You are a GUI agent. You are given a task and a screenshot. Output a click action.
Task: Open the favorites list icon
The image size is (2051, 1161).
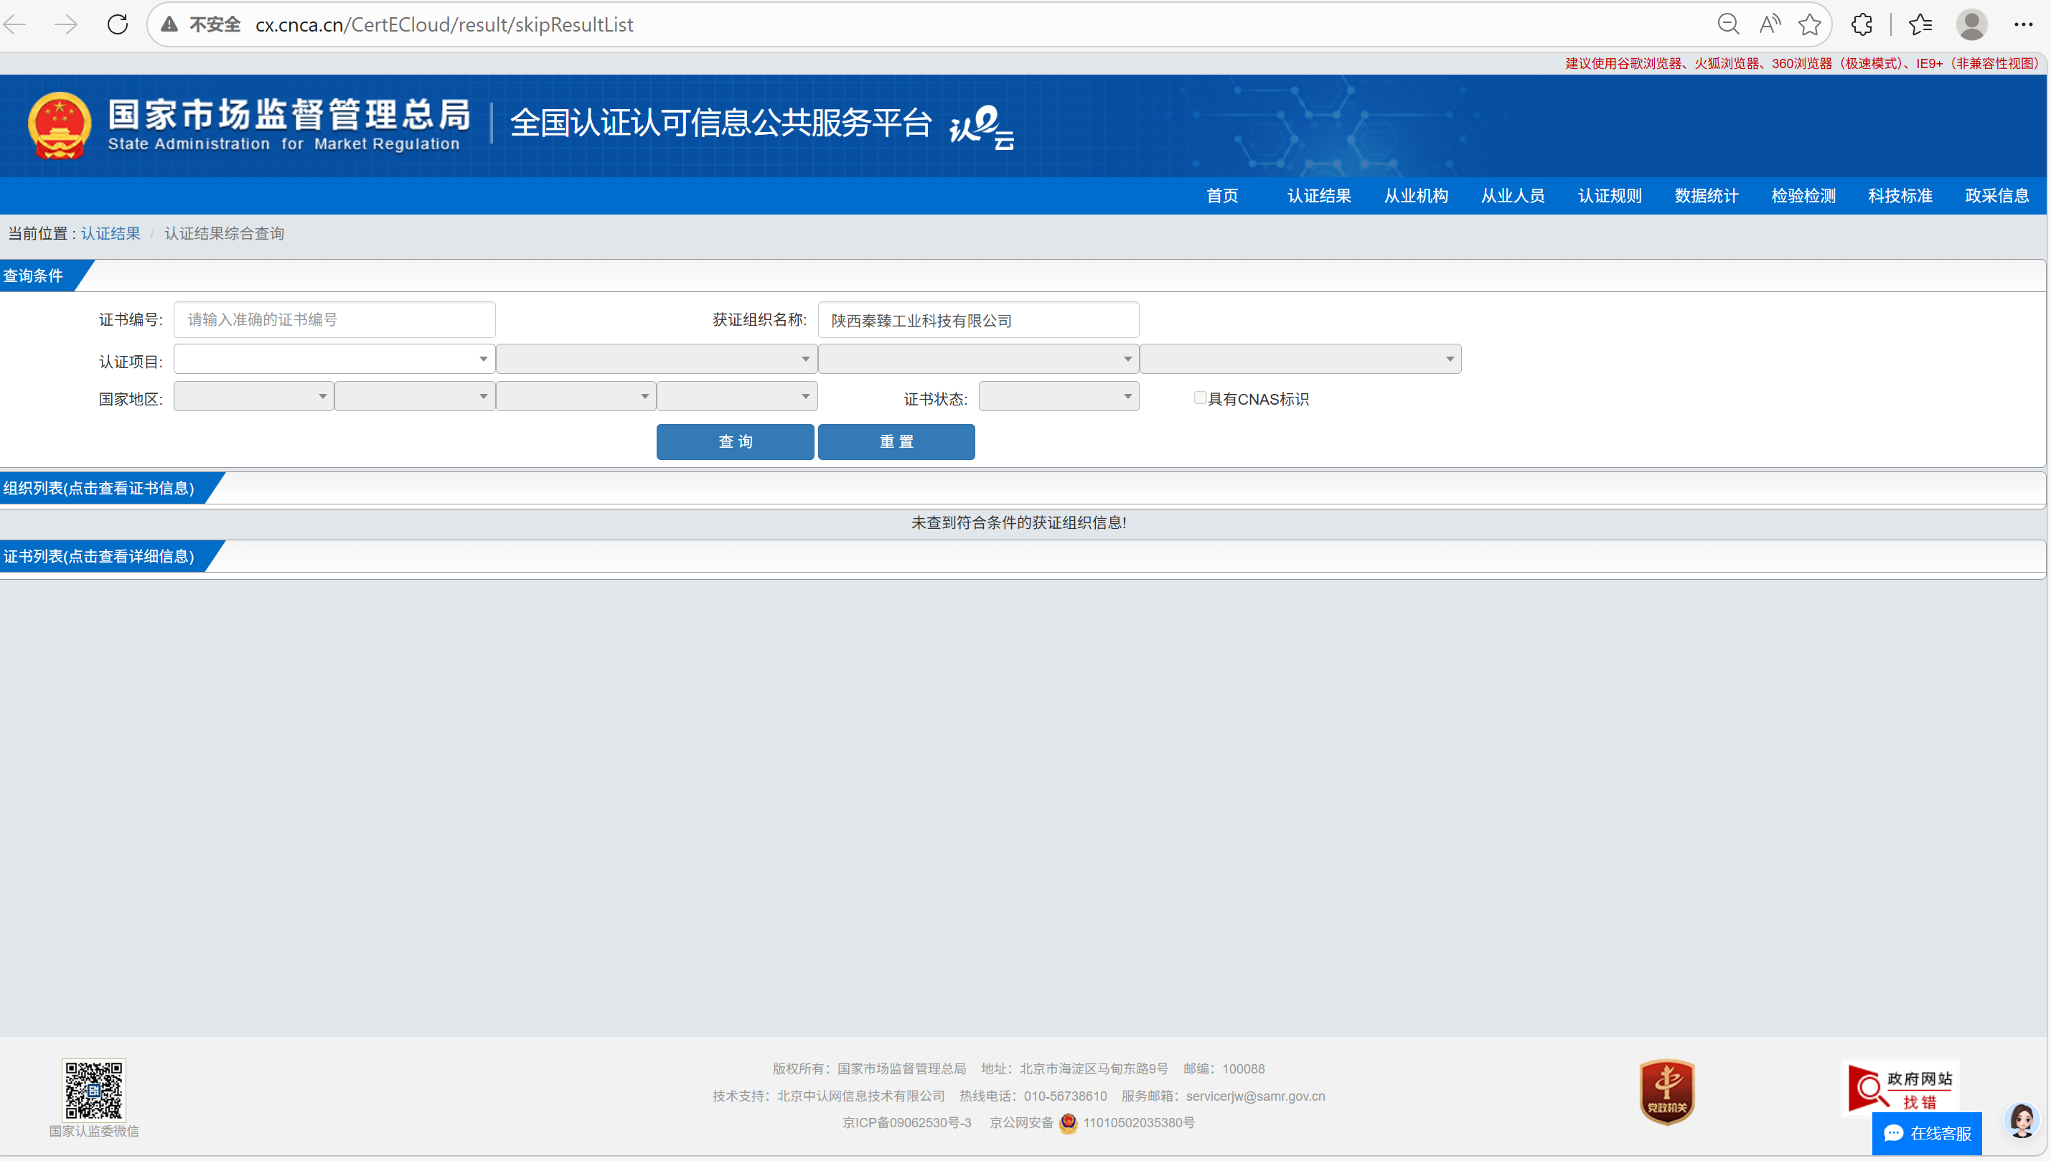(x=1920, y=24)
